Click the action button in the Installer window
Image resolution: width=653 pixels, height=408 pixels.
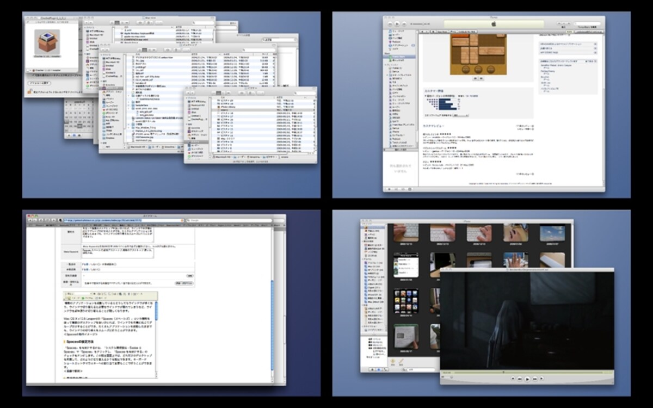point(39,83)
